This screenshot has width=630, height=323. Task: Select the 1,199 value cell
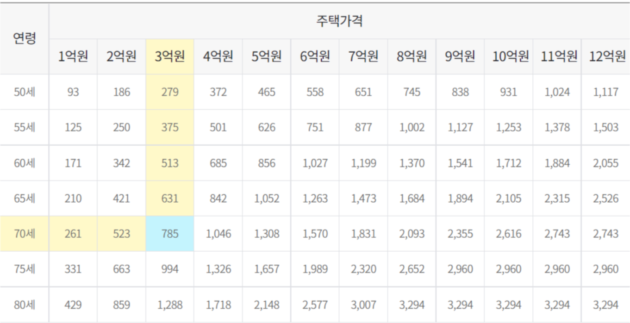pyautogui.click(x=363, y=163)
